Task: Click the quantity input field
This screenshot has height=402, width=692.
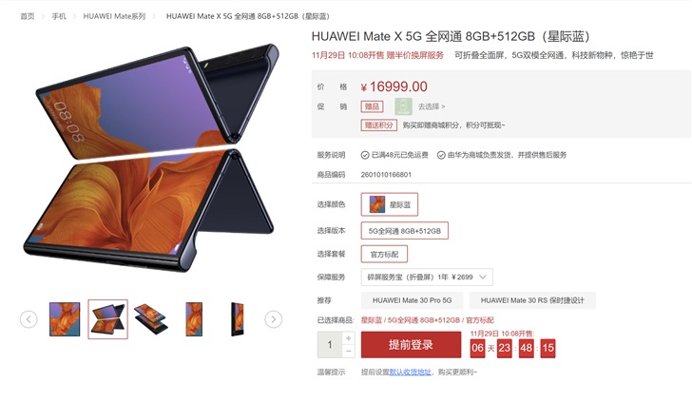Action: (330, 345)
